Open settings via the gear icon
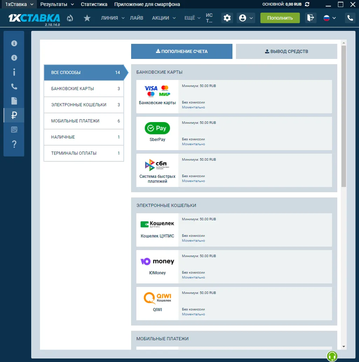 point(227,18)
